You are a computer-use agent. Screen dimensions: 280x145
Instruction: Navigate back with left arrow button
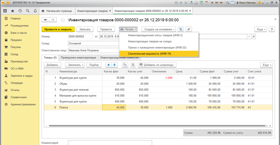pyautogui.click(x=46, y=20)
